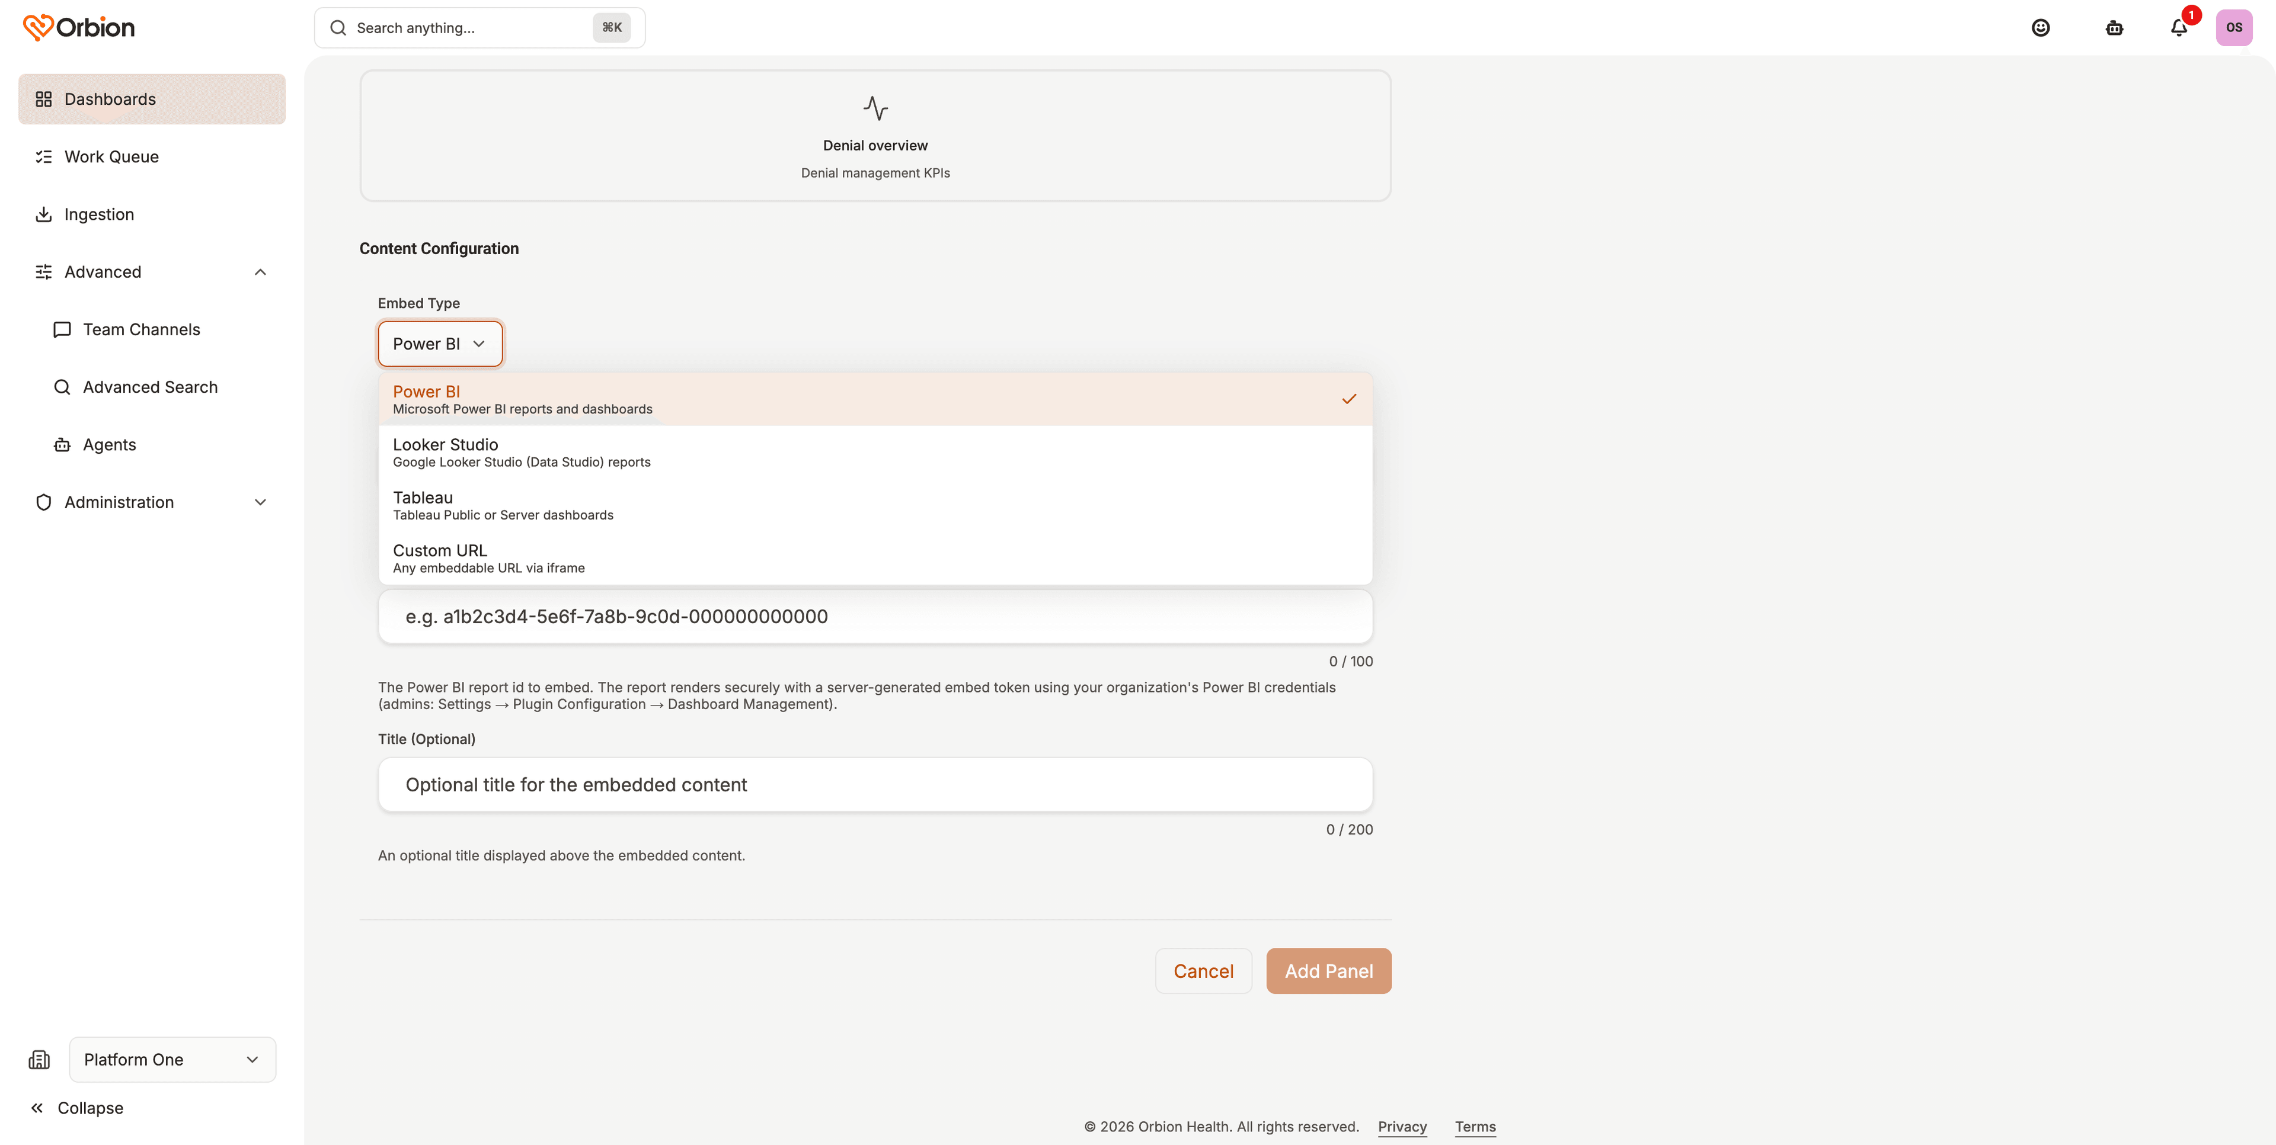Focus the Title (Optional) input field
This screenshot has height=1145, width=2276.
coord(875,785)
